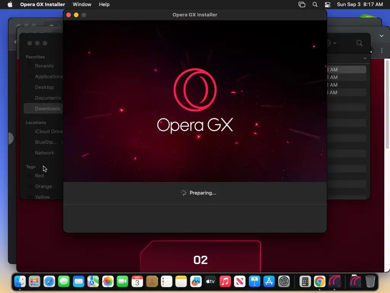Image resolution: width=390 pixels, height=293 pixels.
Task: Select iCloud Drive in Finder sidebar
Action: [49, 131]
